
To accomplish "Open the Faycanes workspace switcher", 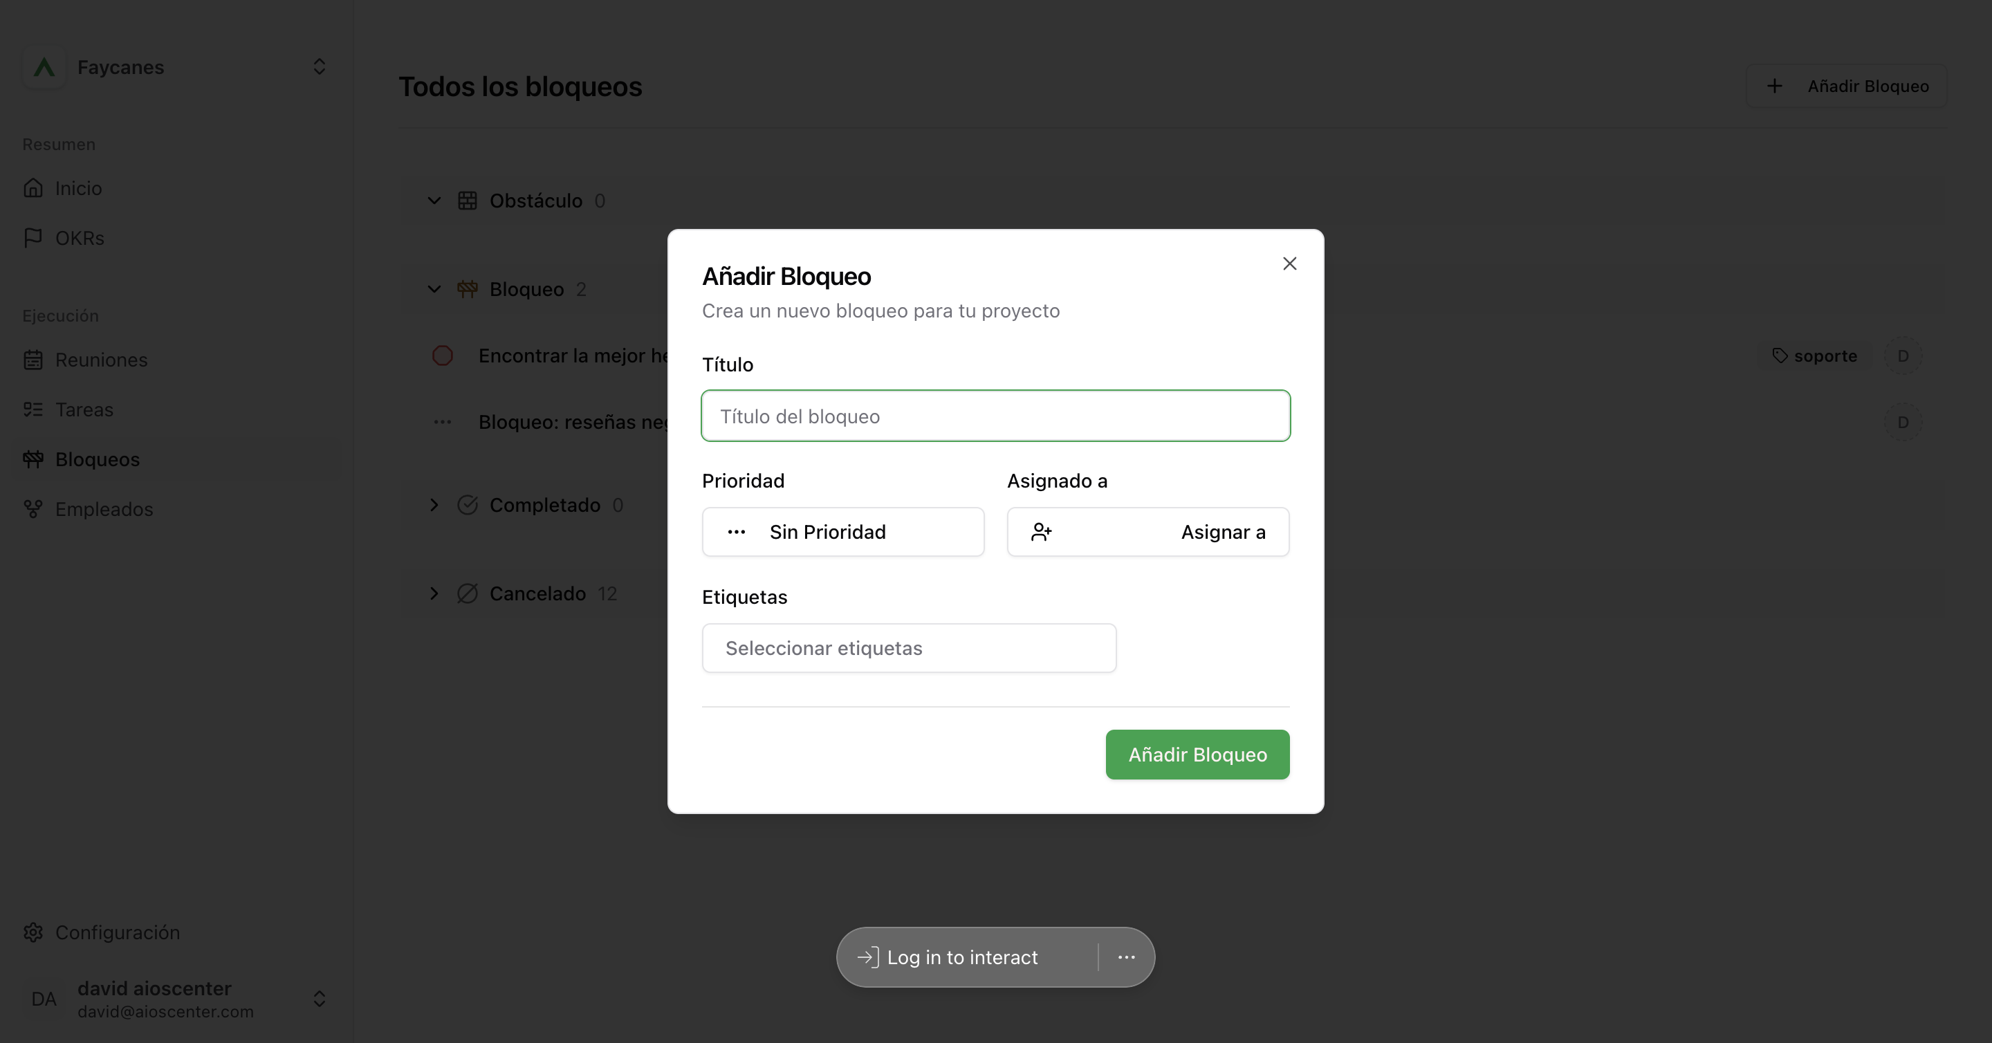I will coord(176,67).
